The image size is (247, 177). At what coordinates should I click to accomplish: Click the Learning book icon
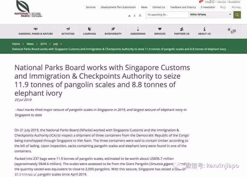pos(90,29)
